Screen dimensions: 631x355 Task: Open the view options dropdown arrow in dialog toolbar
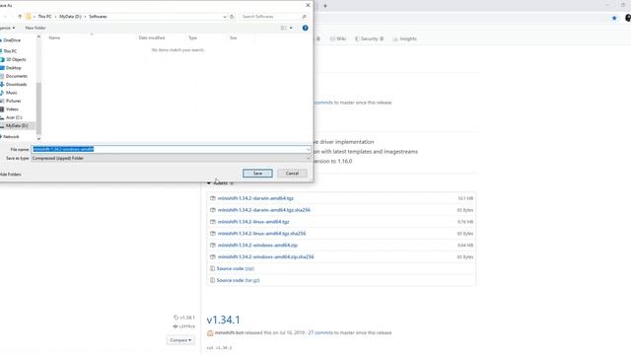point(291,28)
